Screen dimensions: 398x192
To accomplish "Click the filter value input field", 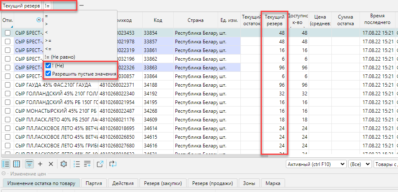I will (x=64, y=6).
